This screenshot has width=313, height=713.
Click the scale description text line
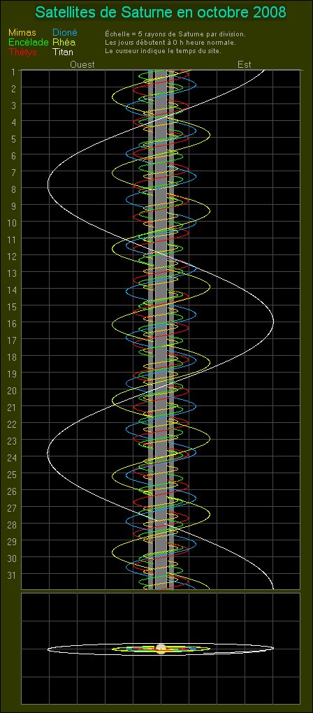176,34
